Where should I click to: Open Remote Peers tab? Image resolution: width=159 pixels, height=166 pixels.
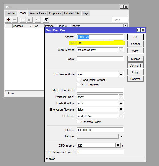coord(37,13)
